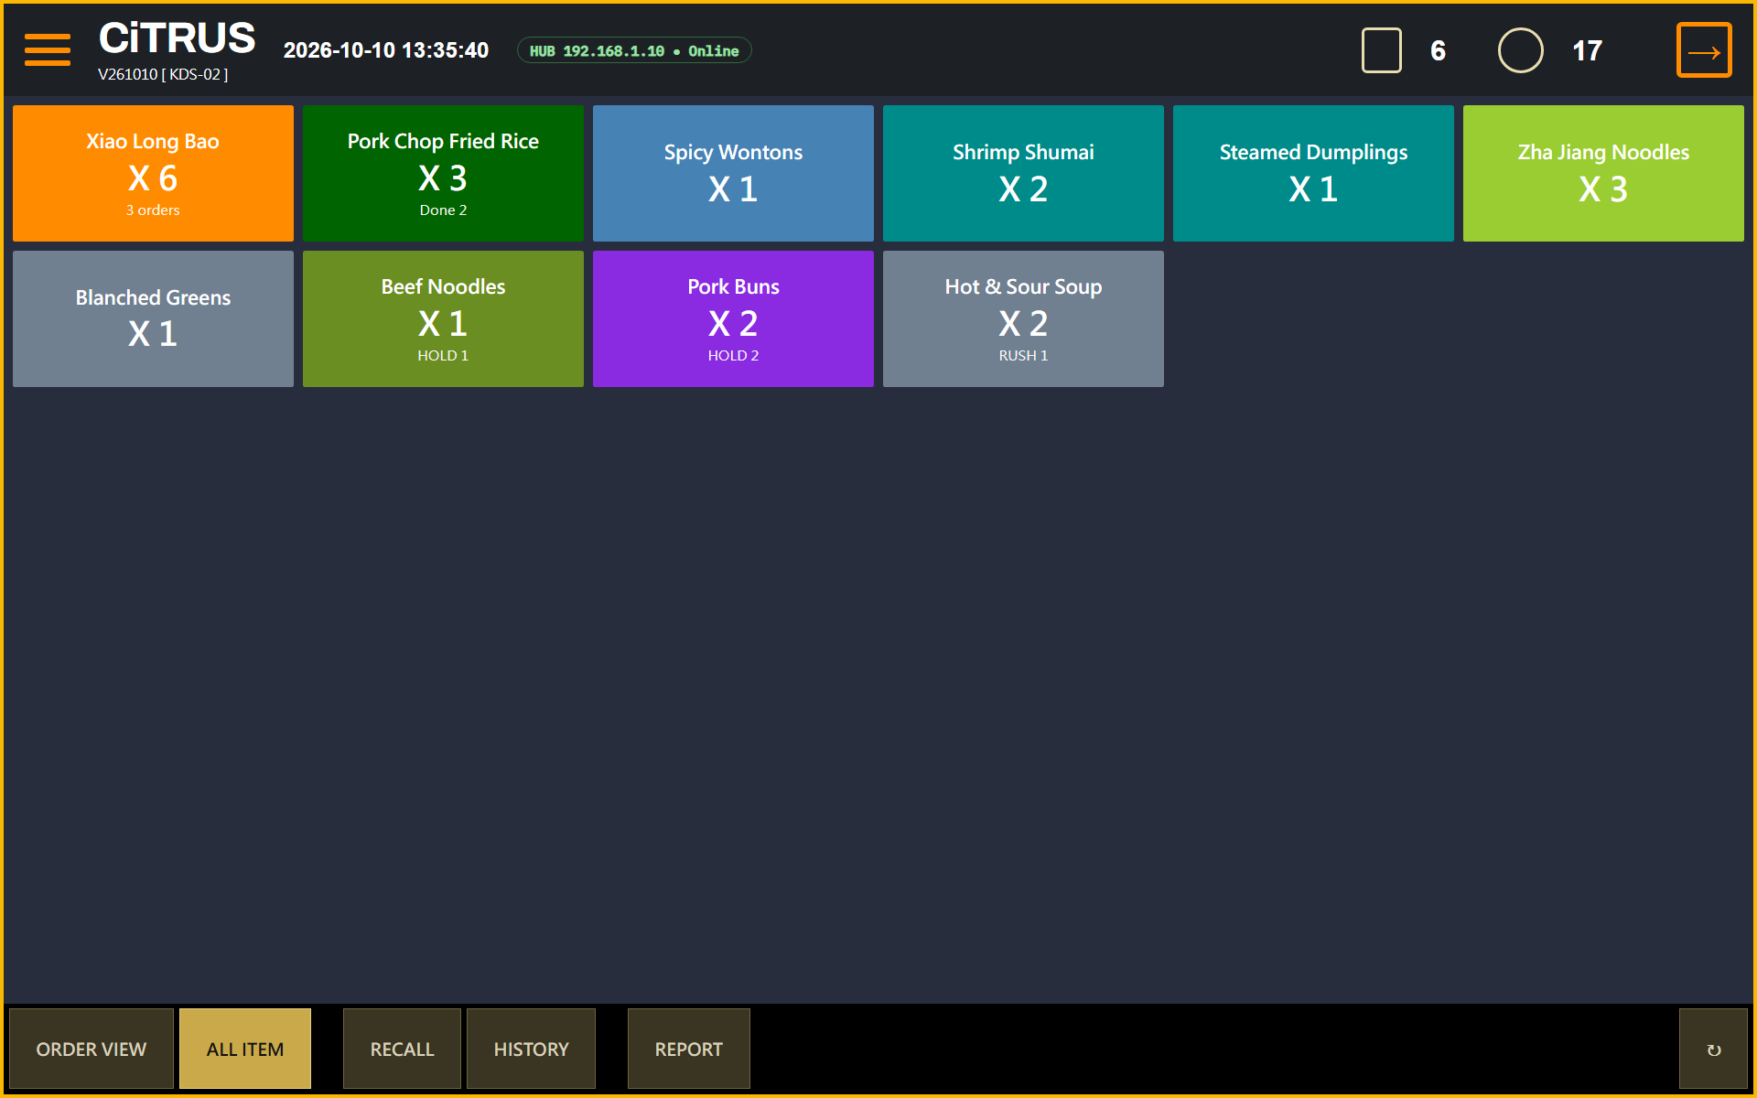Open the hamburger menu
Image resolution: width=1757 pixels, height=1098 pixels.
click(48, 50)
